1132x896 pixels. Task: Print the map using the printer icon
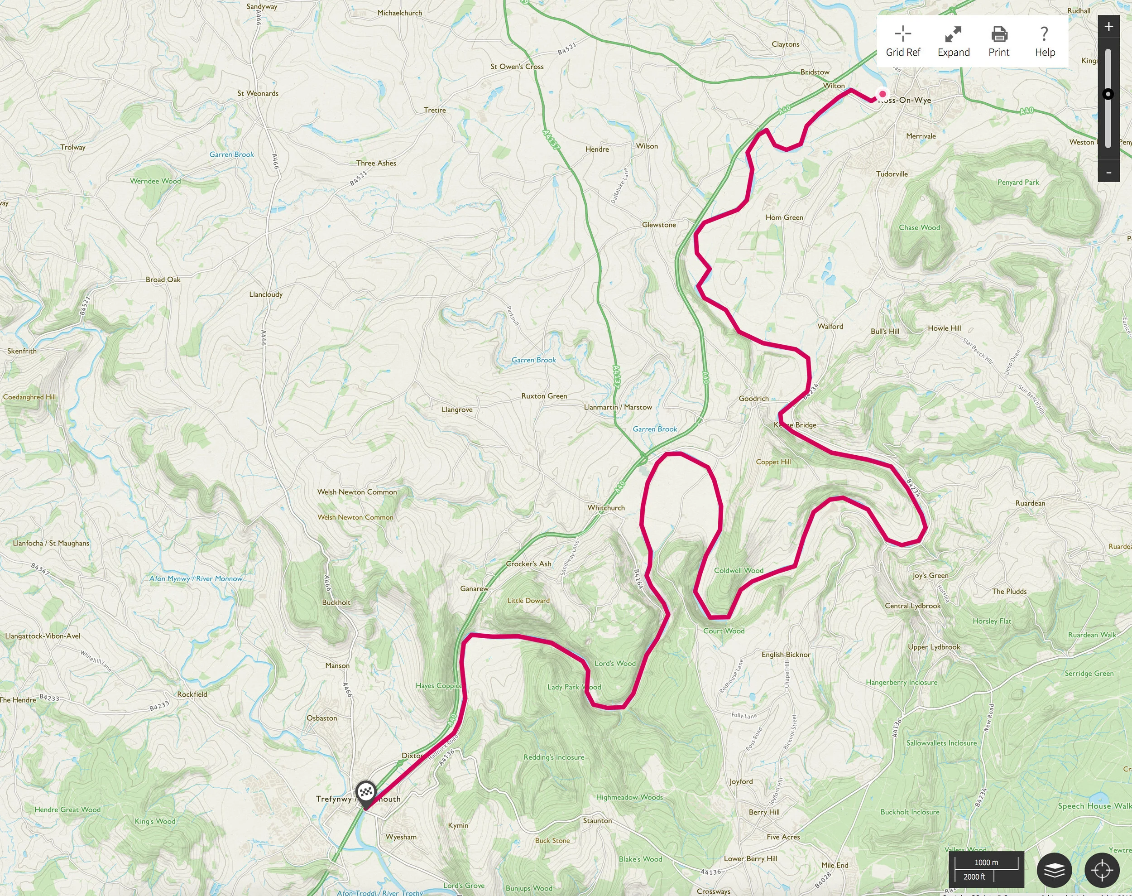coord(999,41)
